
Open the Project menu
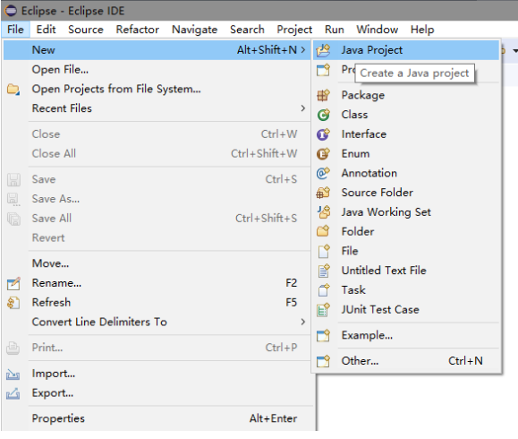click(294, 30)
